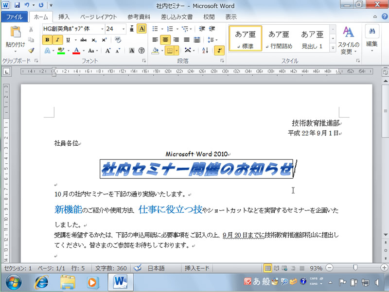Switch to Review tab
This screenshot has width=389, height=292.
point(209,17)
